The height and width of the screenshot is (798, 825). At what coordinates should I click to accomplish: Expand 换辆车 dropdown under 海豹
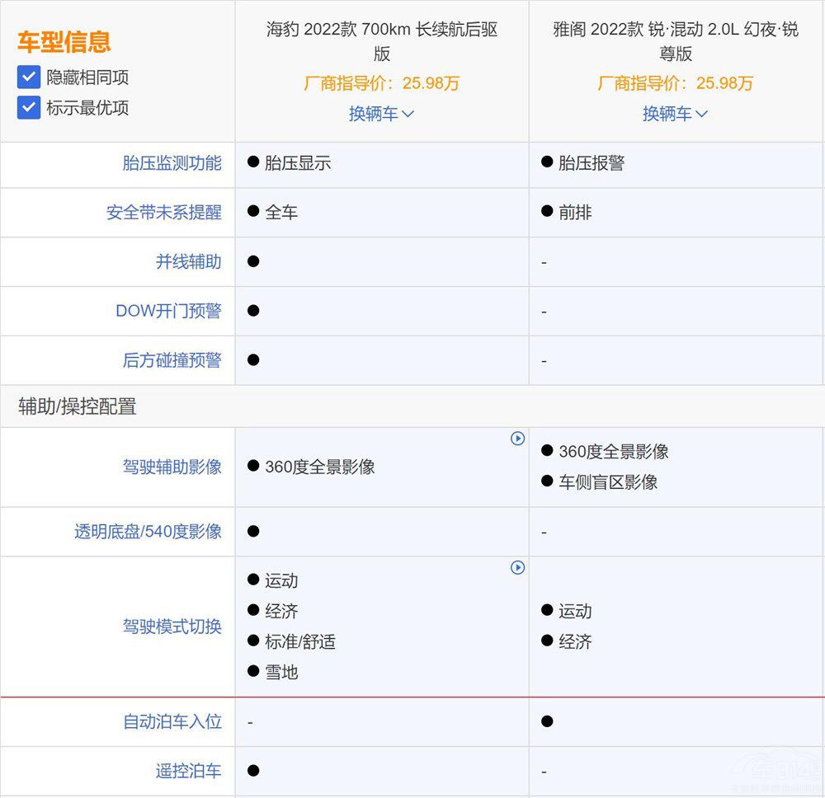point(382,113)
